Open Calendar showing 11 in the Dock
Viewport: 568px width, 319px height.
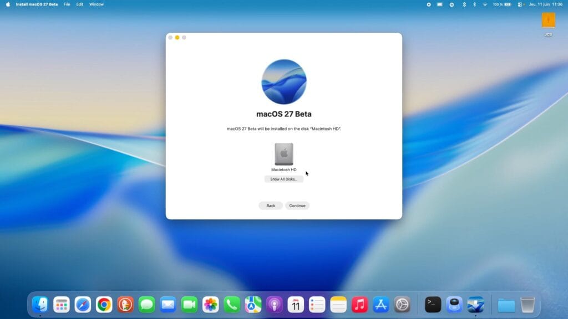pyautogui.click(x=296, y=305)
